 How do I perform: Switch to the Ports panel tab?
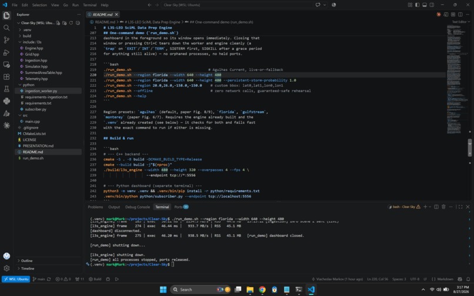181,207
